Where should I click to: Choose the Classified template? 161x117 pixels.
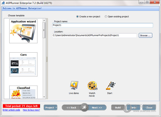point(23,92)
